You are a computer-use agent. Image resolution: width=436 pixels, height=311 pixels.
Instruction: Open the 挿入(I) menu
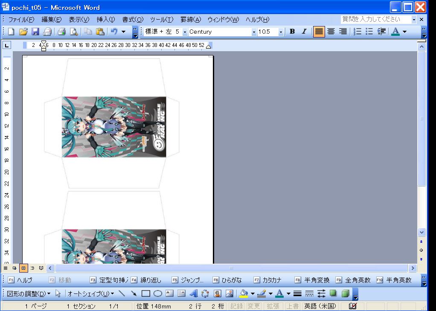click(x=106, y=20)
